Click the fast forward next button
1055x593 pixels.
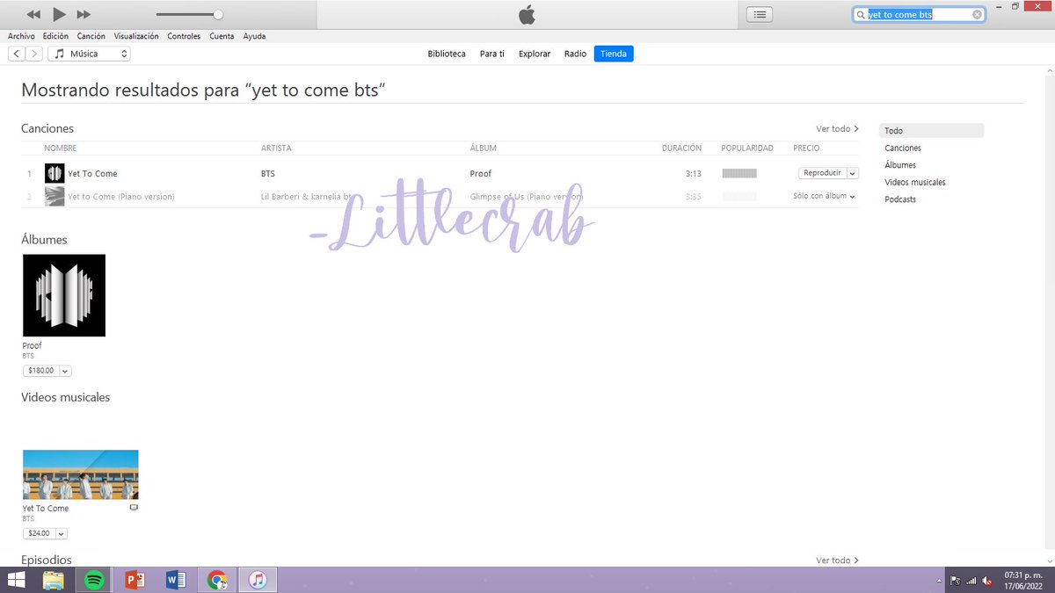[84, 15]
